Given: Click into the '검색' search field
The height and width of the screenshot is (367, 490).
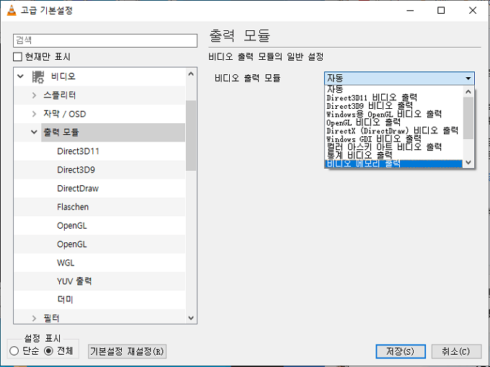Looking at the screenshot, I should coord(105,40).
